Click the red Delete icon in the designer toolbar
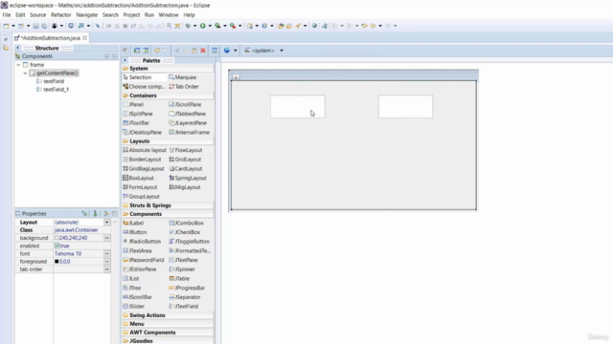Screen dimensions: 613x344 (x=203, y=51)
